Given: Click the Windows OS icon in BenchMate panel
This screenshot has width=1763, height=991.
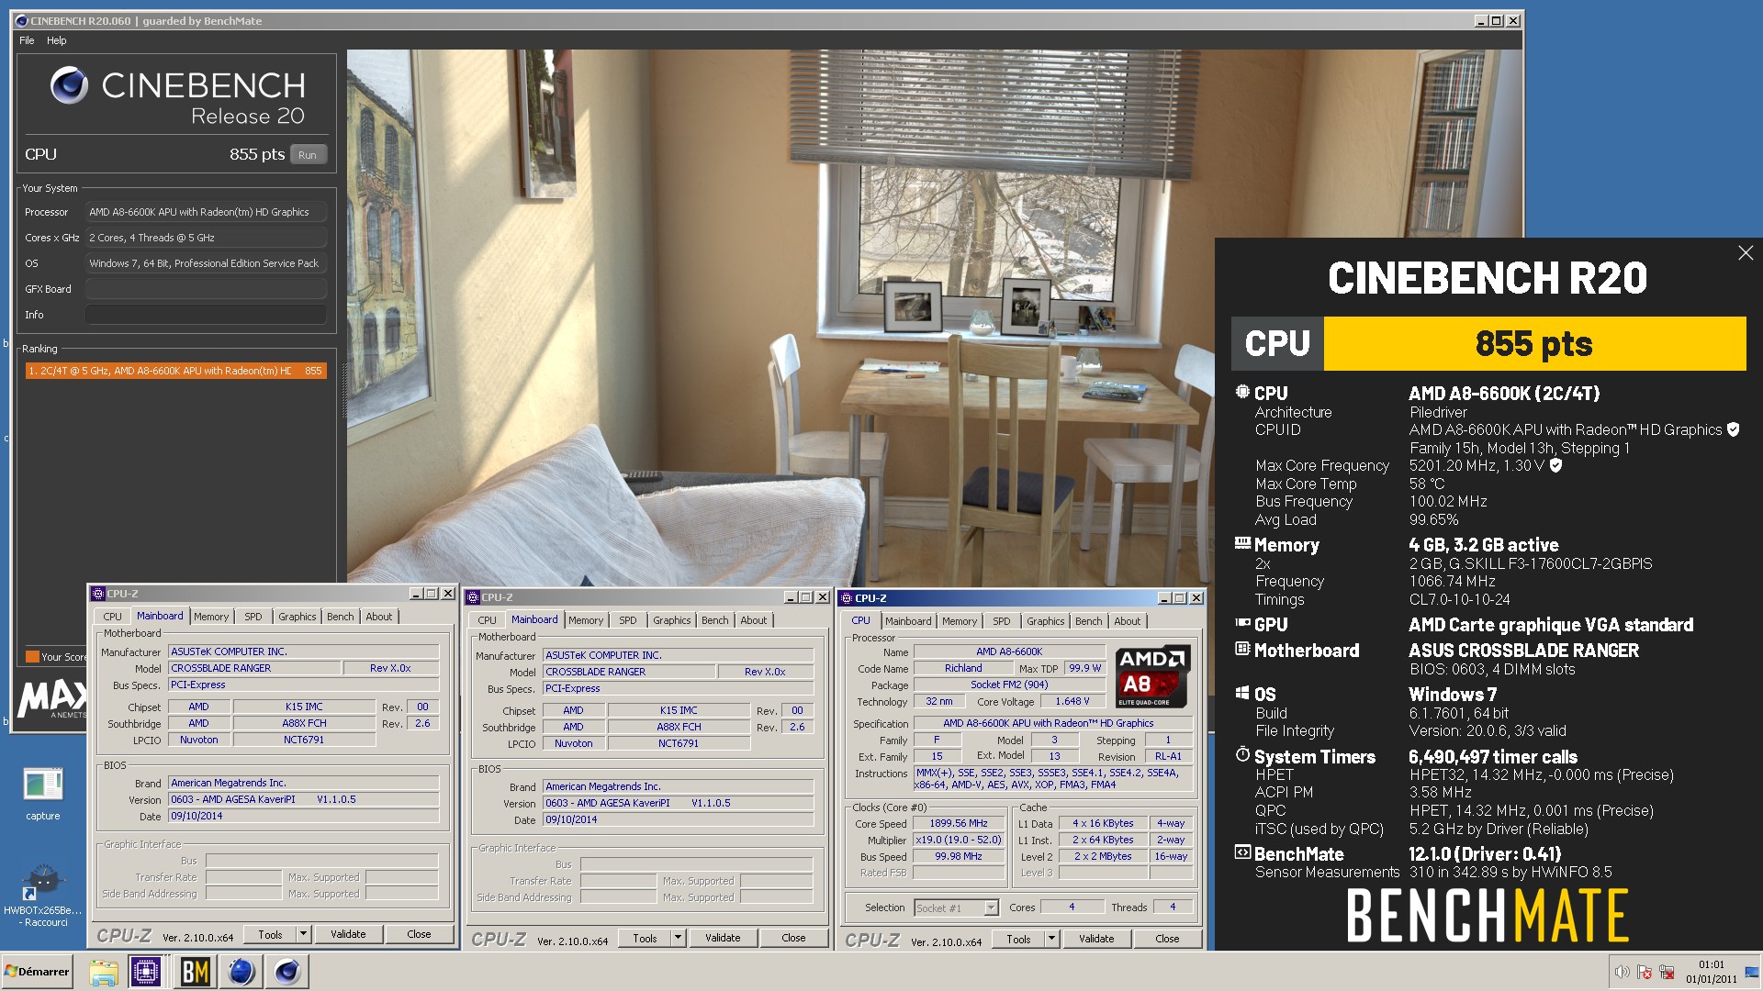Looking at the screenshot, I should pos(1242,693).
